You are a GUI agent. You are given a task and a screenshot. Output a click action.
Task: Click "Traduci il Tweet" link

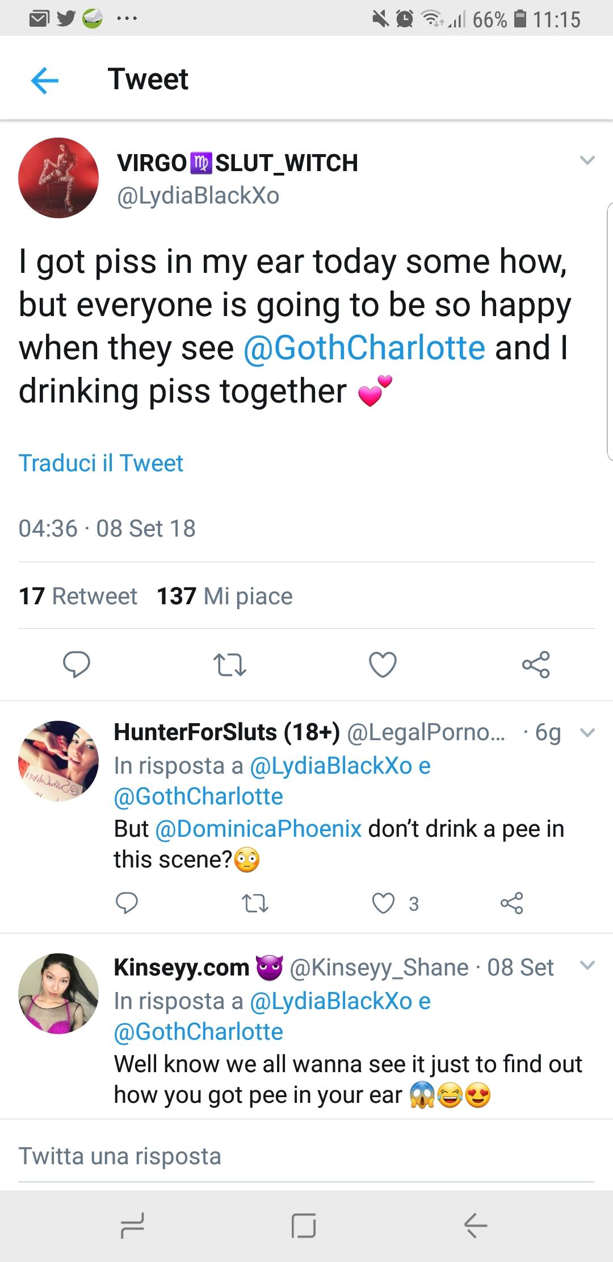101,463
